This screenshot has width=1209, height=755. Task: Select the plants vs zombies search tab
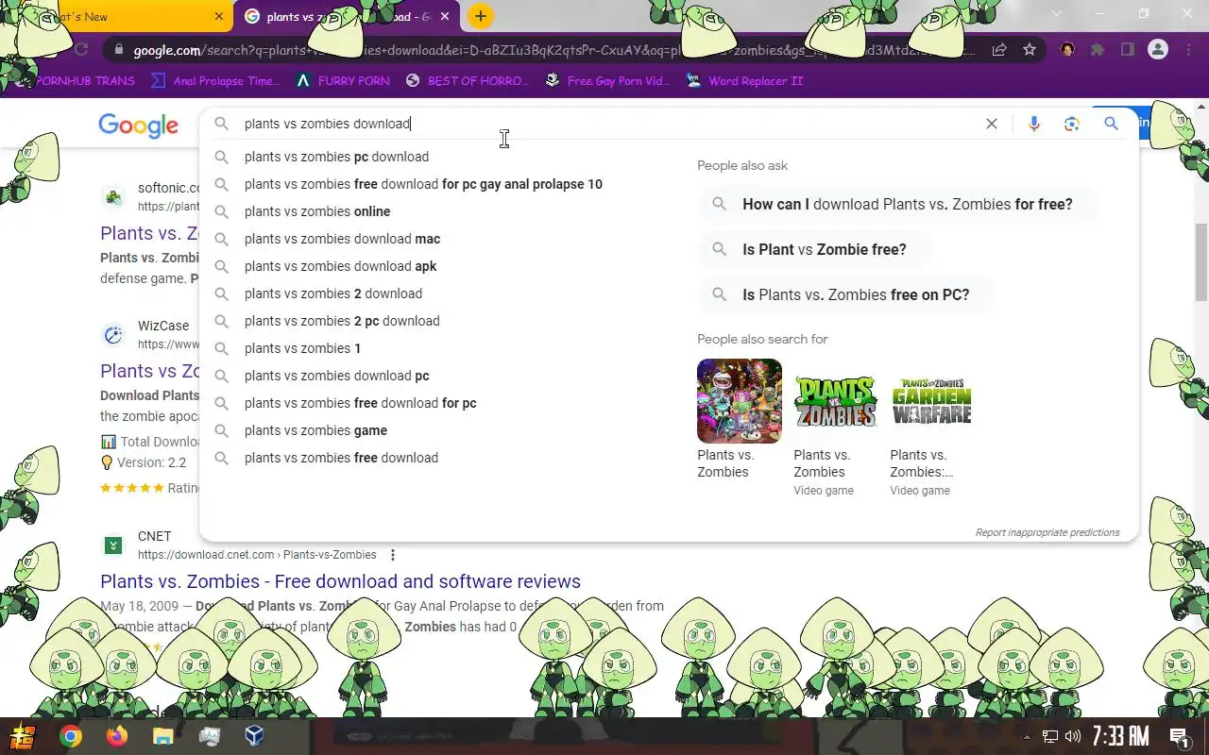(x=348, y=16)
